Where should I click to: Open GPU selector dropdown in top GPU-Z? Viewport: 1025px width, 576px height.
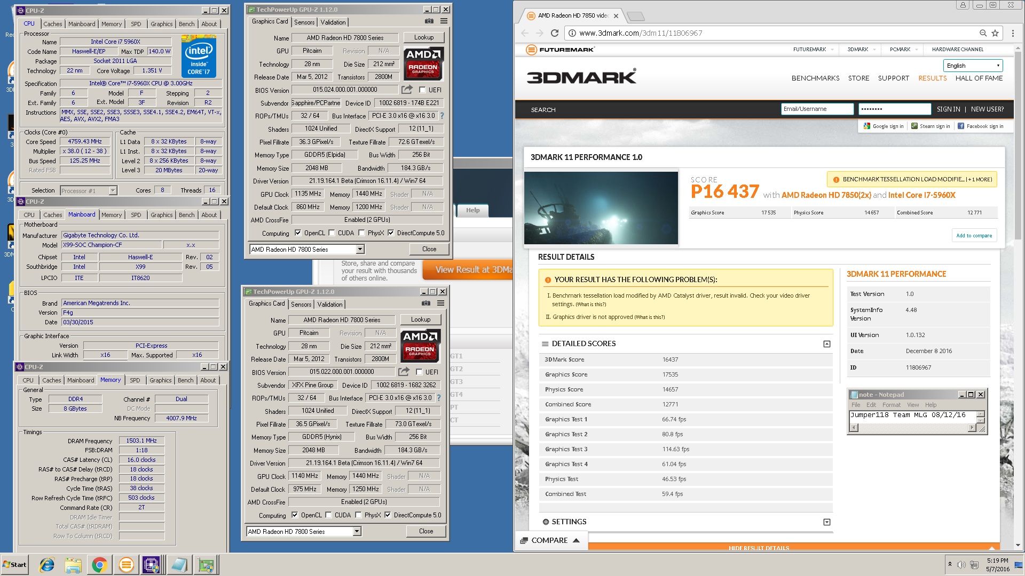click(360, 250)
